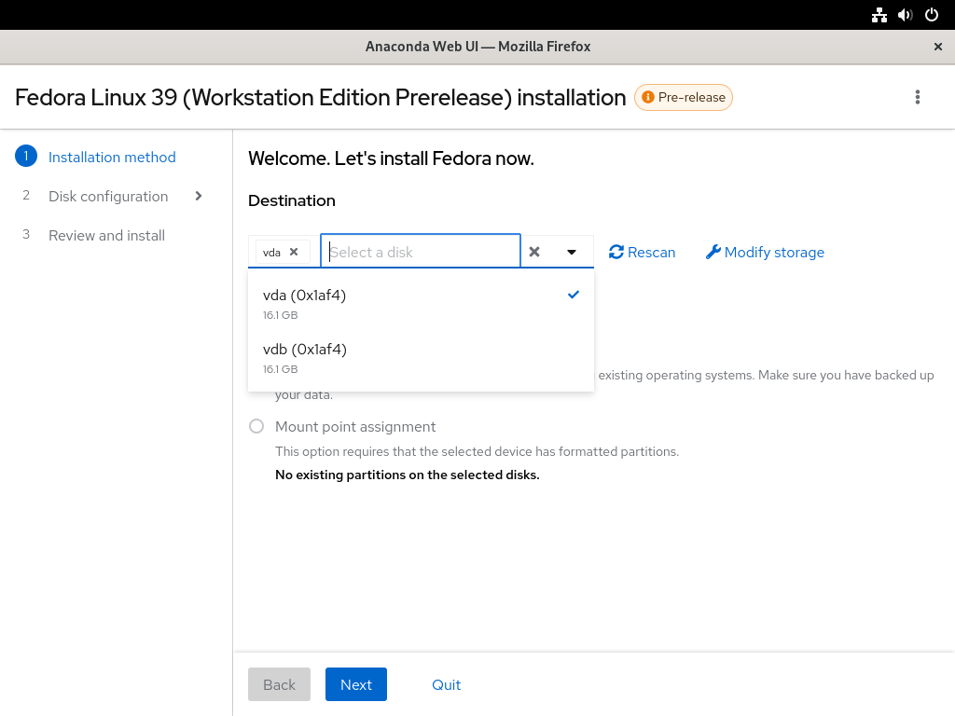Select vdb (0x1af4) disk option
Viewport: 955px width, 716px height.
pos(421,358)
